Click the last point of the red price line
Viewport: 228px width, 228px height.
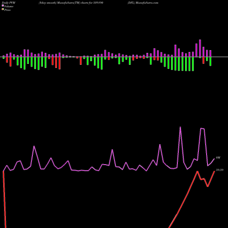pyautogui.click(x=214, y=171)
